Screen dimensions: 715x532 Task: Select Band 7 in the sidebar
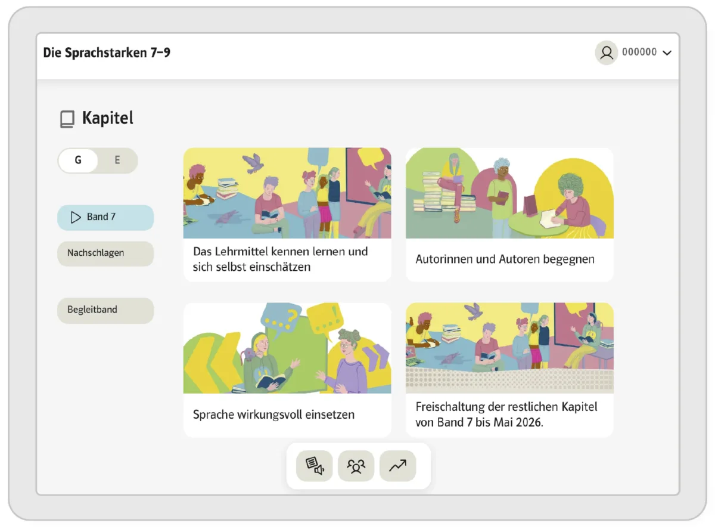click(105, 217)
